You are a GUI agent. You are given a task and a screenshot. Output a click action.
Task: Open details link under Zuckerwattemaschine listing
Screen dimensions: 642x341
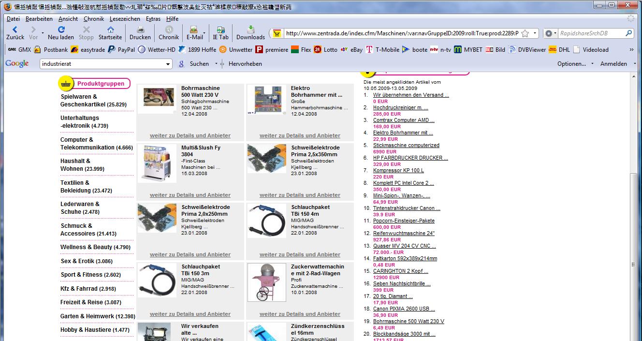point(300,314)
